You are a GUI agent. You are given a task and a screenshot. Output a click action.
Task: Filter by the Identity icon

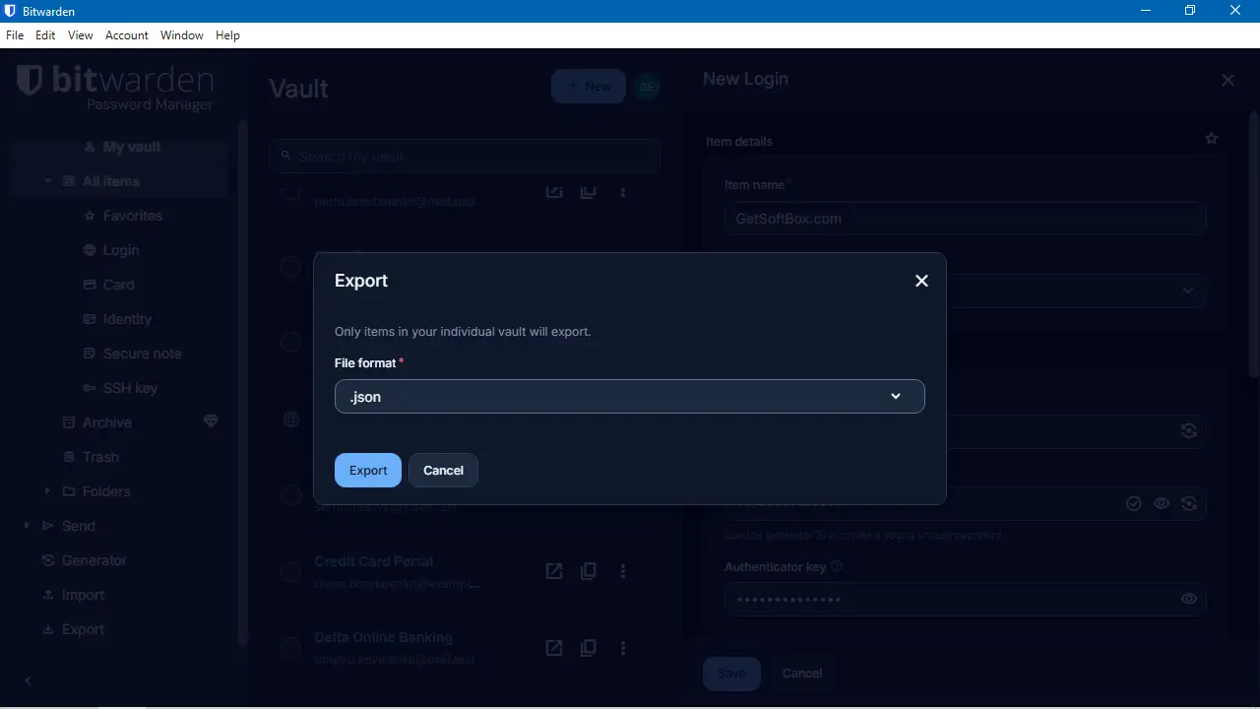[91, 319]
